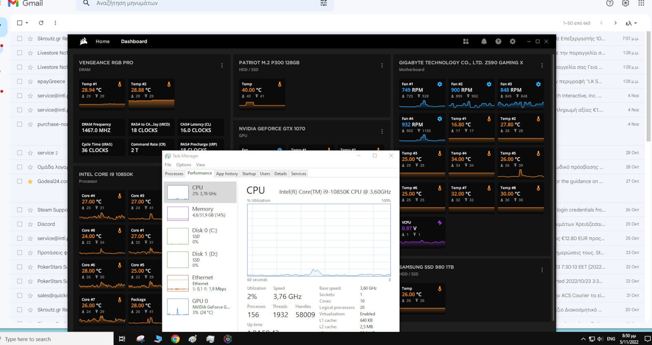Refresh the Gmail inbox
652x345 pixels.
pos(41,23)
